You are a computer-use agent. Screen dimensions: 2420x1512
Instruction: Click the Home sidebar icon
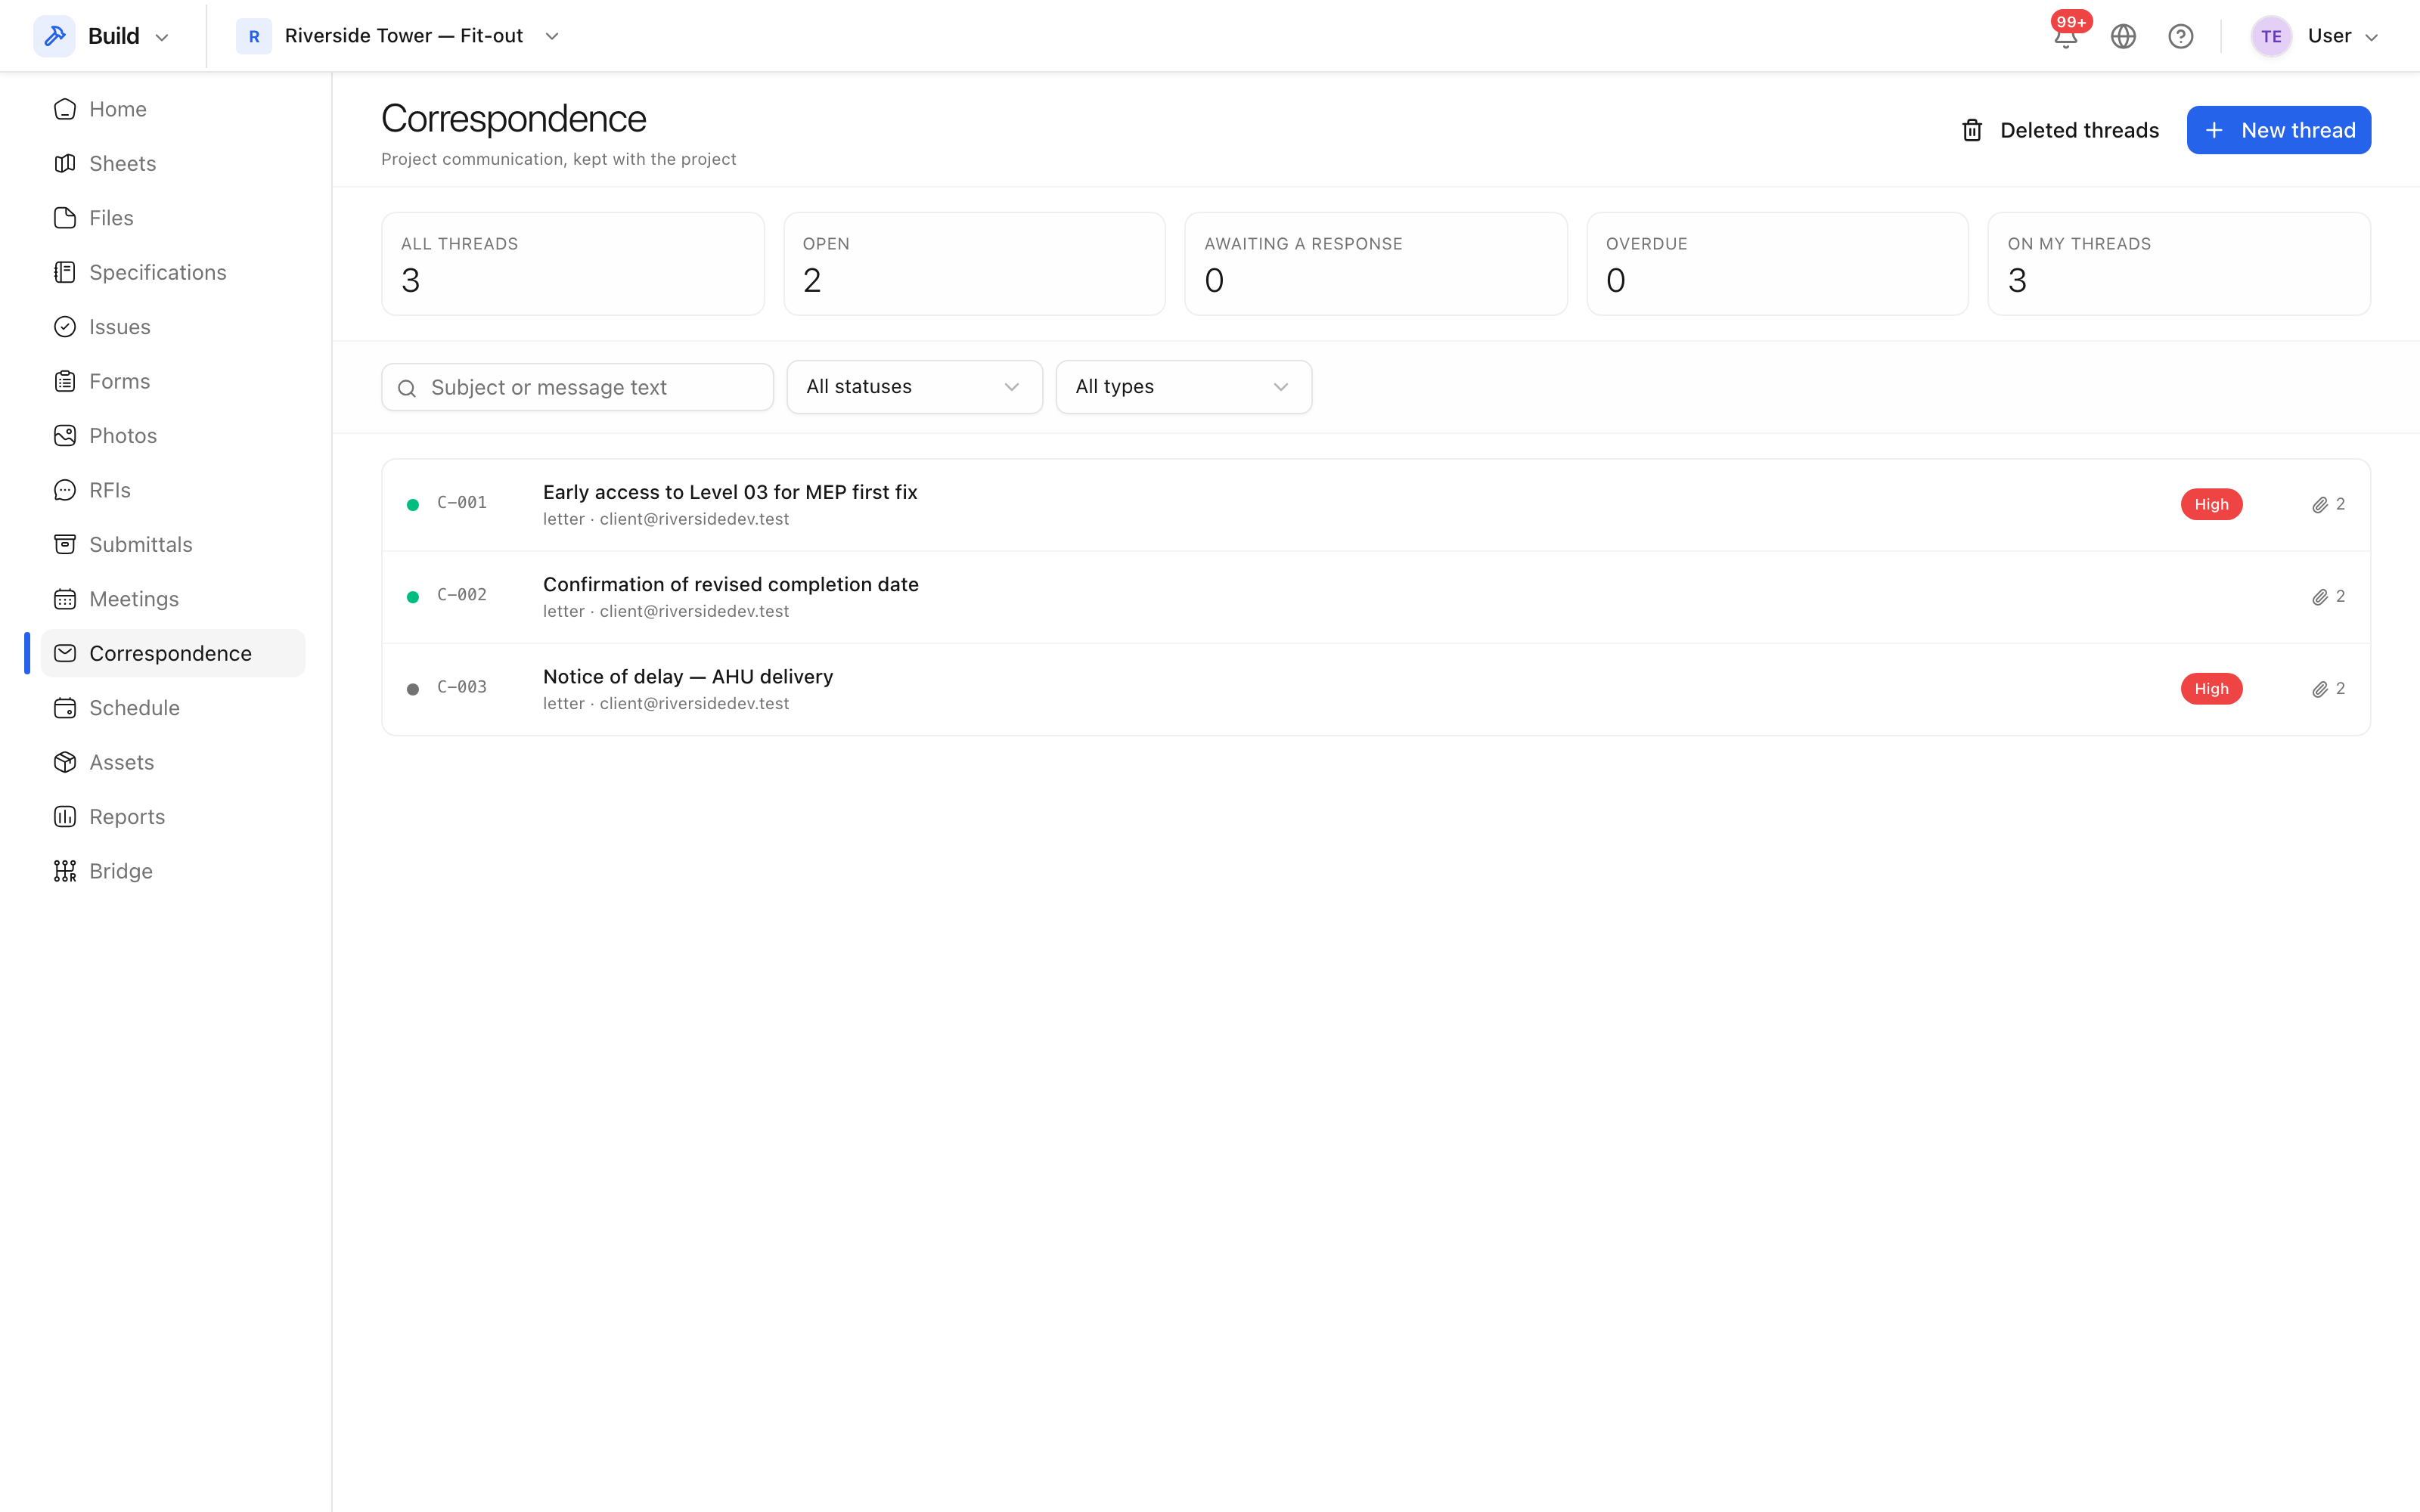pyautogui.click(x=65, y=109)
